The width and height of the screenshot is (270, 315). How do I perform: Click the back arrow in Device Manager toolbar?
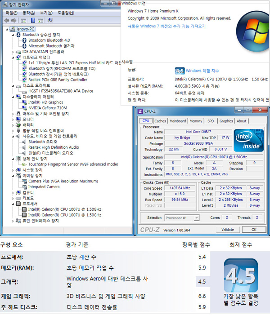coord(7,21)
